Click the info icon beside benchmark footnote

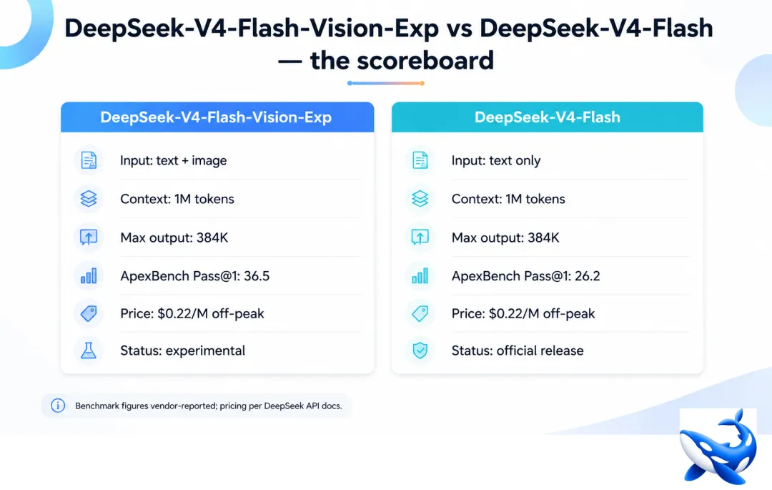[x=58, y=406]
